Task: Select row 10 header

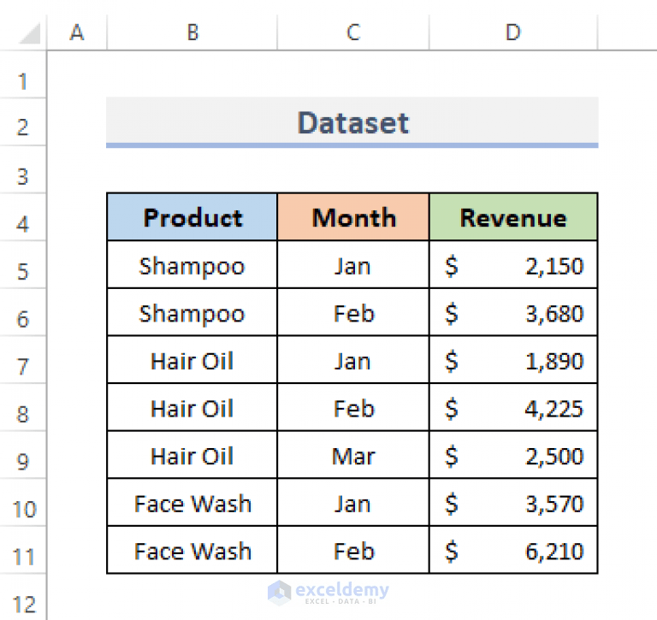Action: 22,502
